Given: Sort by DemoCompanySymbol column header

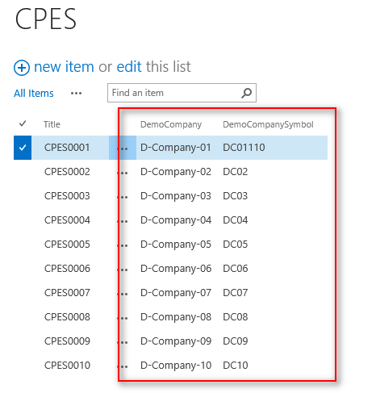Looking at the screenshot, I should click(x=268, y=124).
